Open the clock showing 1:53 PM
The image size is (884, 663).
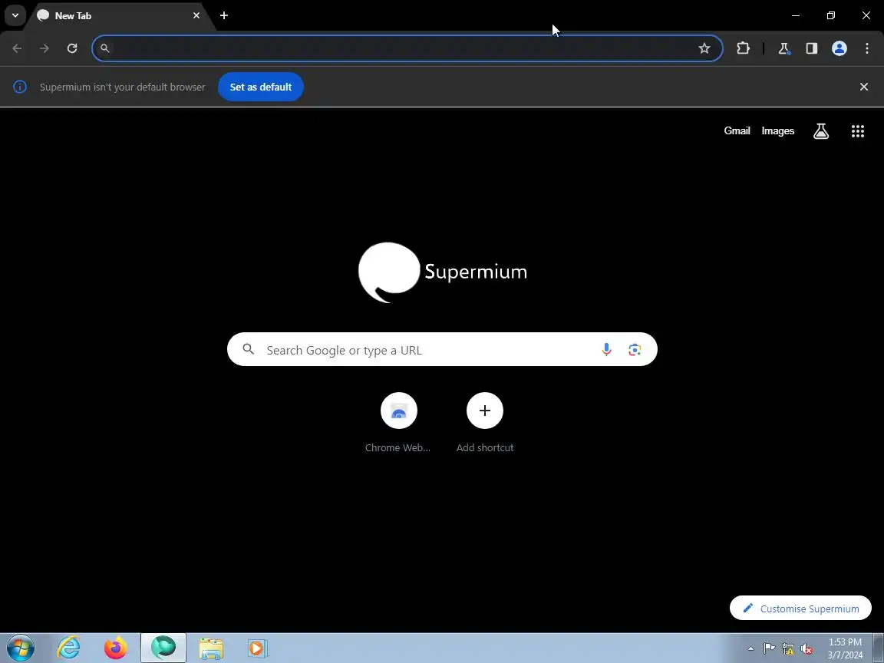pos(845,648)
